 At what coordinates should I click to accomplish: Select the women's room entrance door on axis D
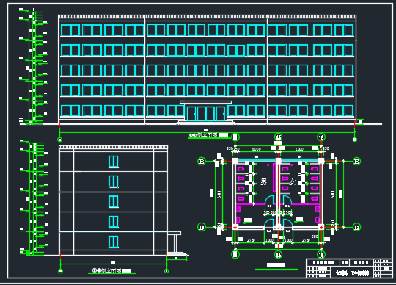[x=288, y=223]
